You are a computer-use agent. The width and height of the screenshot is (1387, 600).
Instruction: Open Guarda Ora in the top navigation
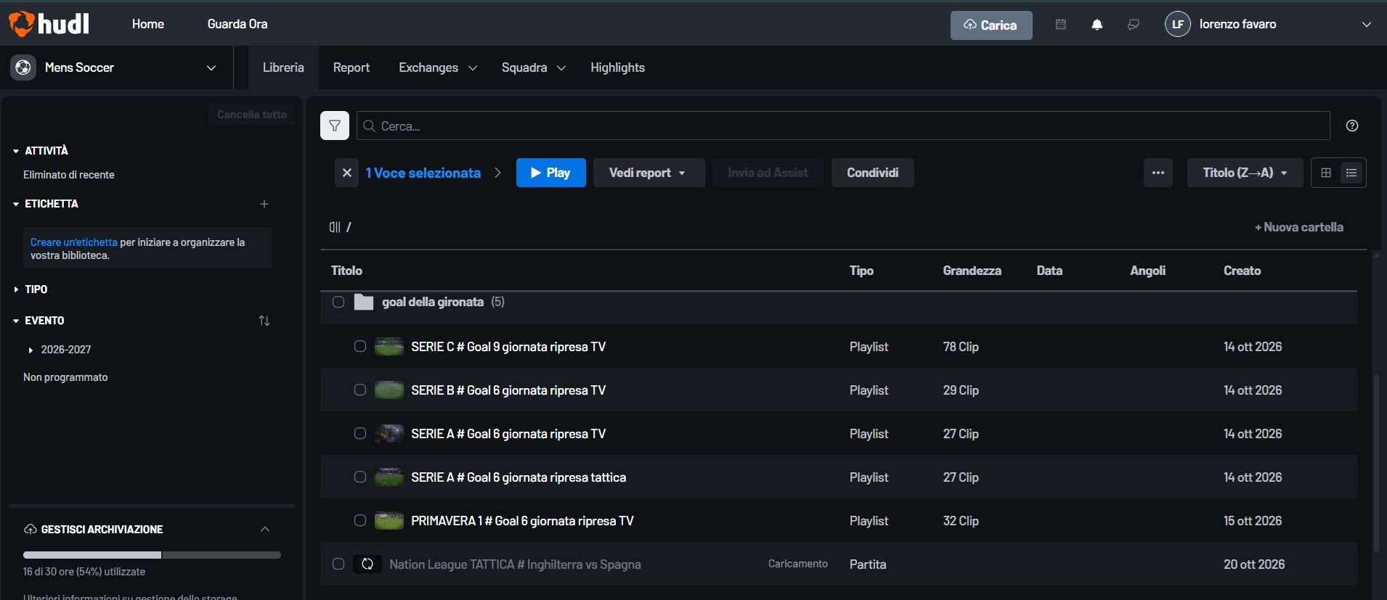(x=237, y=24)
